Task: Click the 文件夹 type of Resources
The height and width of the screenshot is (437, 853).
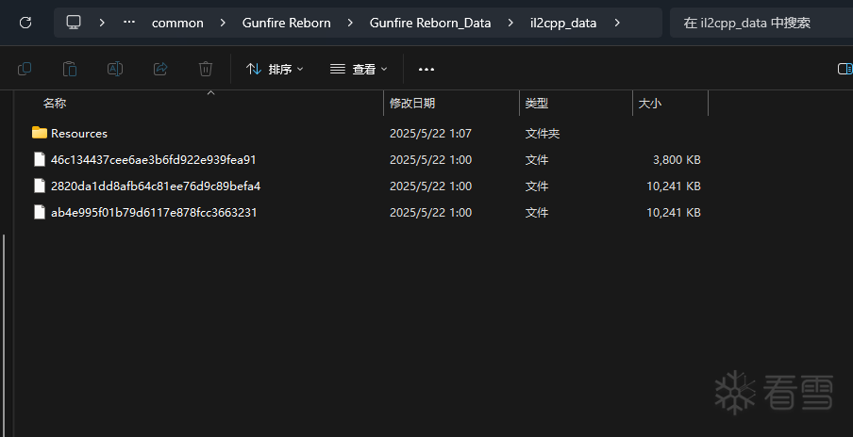Action: tap(542, 133)
